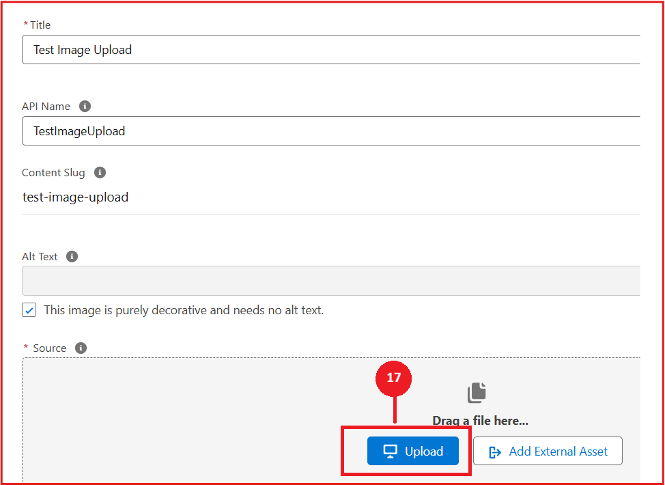Click the monitor icon inside the Upload button

tap(390, 452)
